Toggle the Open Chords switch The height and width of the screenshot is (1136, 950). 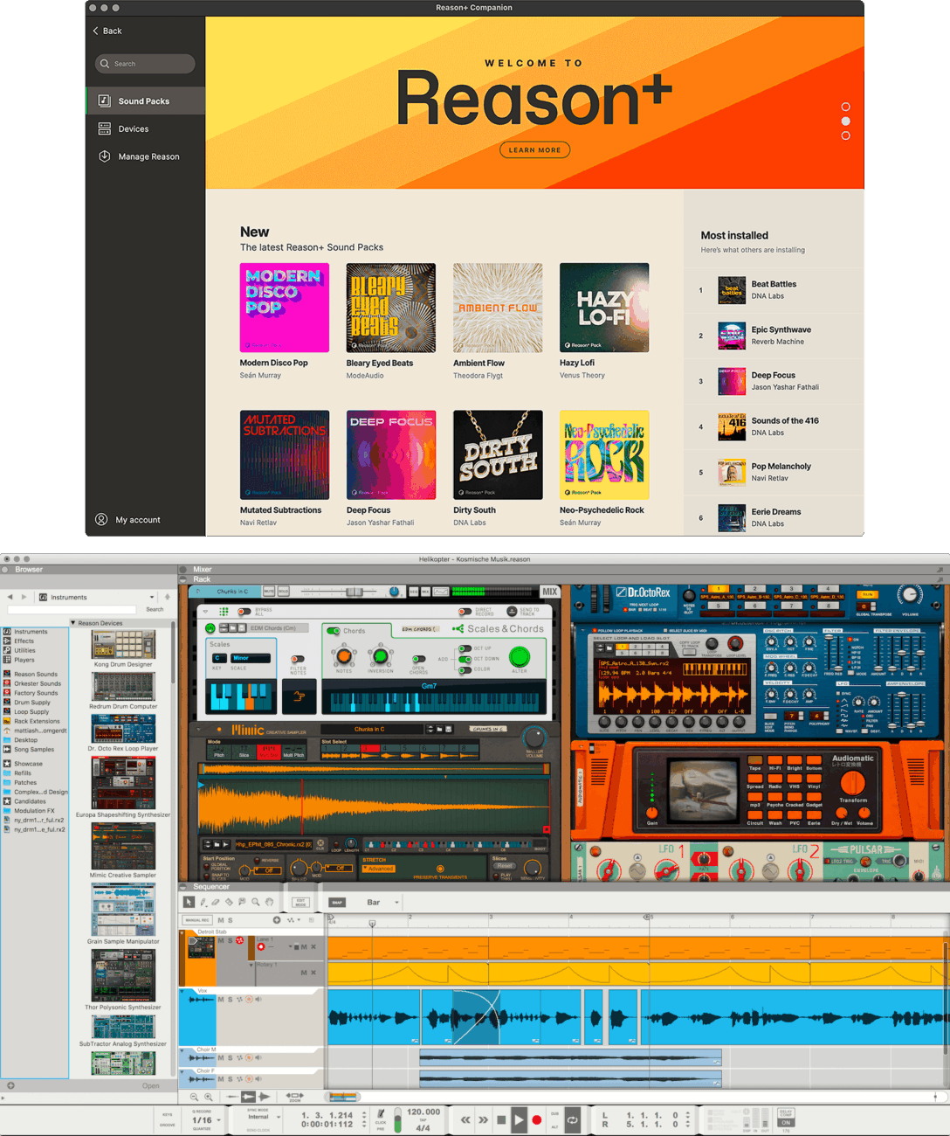[x=418, y=659]
